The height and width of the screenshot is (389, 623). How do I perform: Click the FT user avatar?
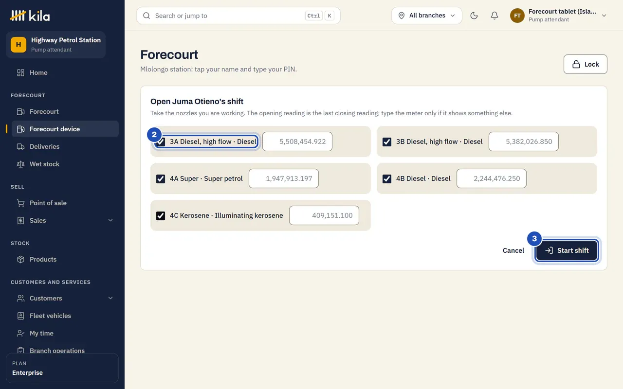[x=517, y=16]
